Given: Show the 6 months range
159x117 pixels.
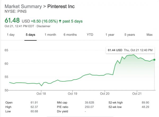Looking at the screenshot, I should coord(70,35).
